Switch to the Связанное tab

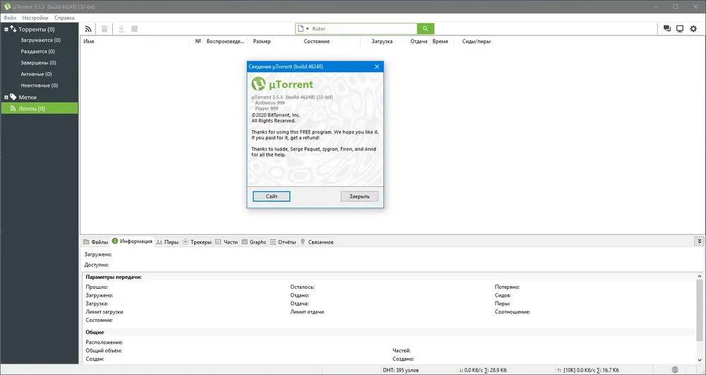(316, 242)
